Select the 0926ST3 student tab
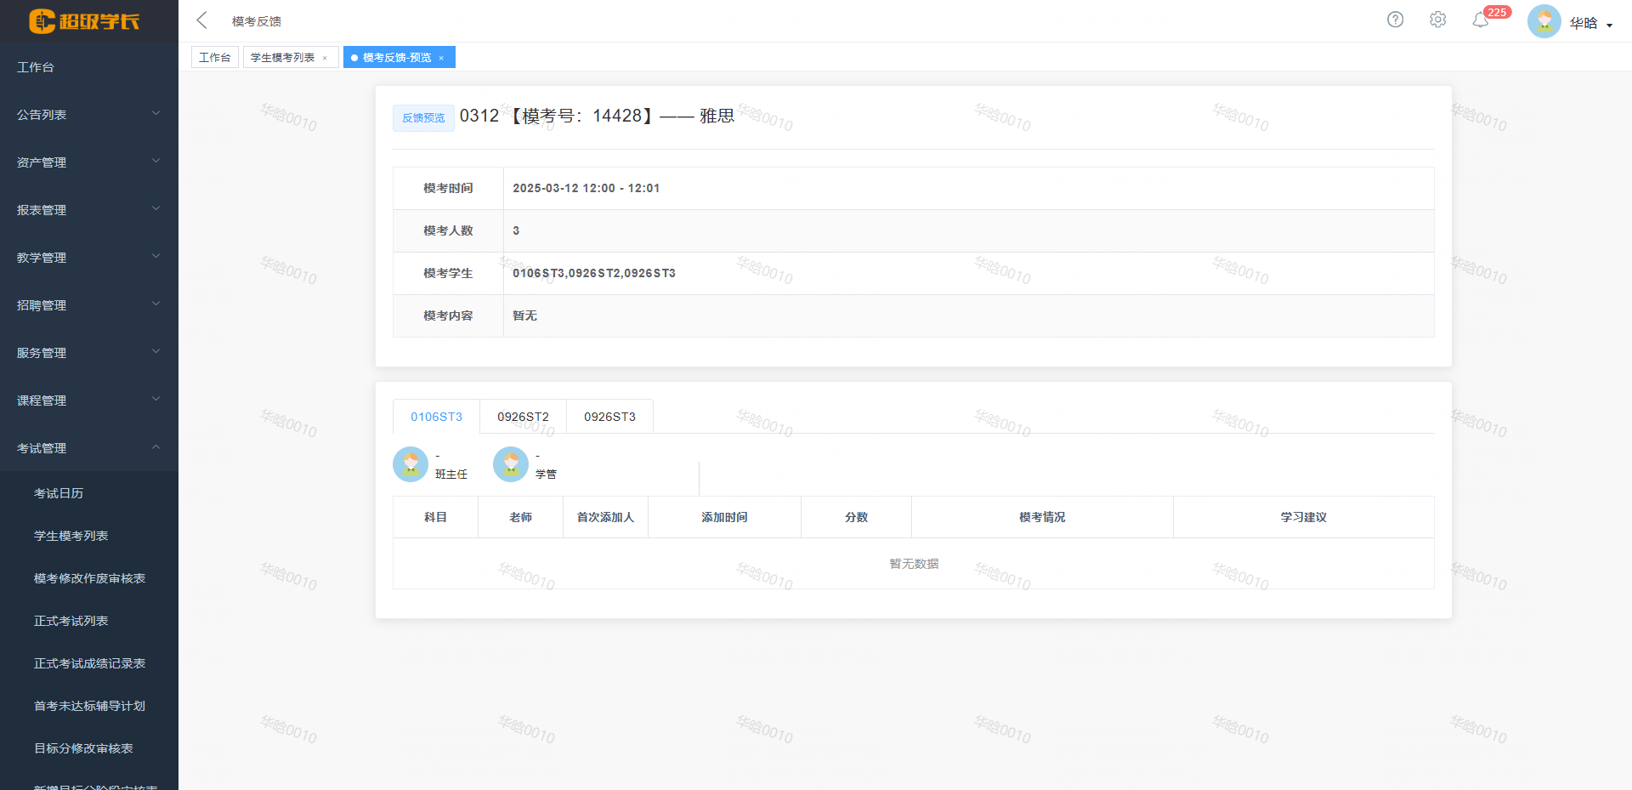1632x790 pixels. click(609, 417)
